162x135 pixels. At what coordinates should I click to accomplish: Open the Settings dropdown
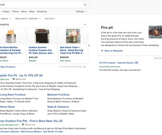pyautogui.click(x=81, y=11)
